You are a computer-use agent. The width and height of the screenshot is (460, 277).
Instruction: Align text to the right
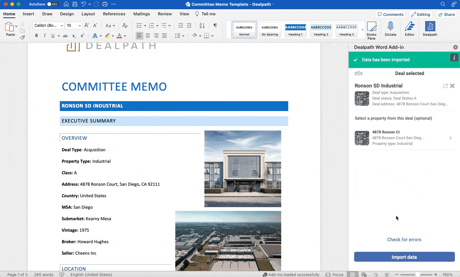click(156, 36)
